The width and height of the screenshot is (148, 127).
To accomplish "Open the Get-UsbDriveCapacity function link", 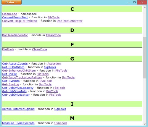I will click(18, 88).
